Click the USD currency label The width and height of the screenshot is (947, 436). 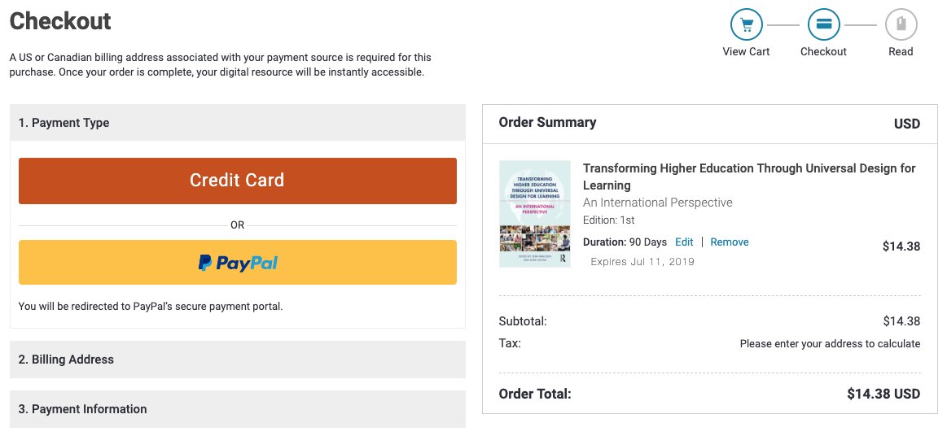[x=906, y=124]
